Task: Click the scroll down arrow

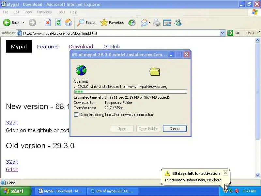Action: (x=257, y=175)
